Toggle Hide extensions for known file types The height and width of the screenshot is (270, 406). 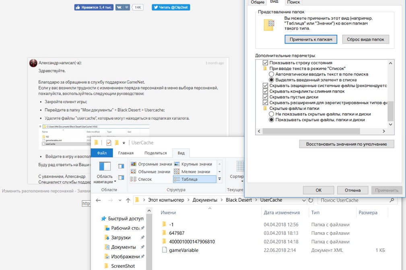(265, 103)
